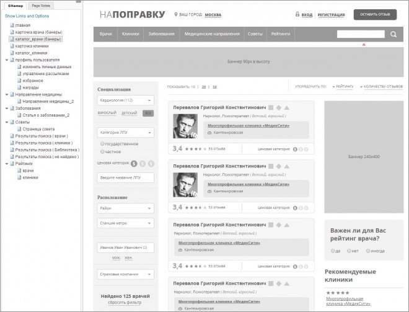
Task: Select карточка врача (банеры) in sitemap
Action: (x=38, y=32)
